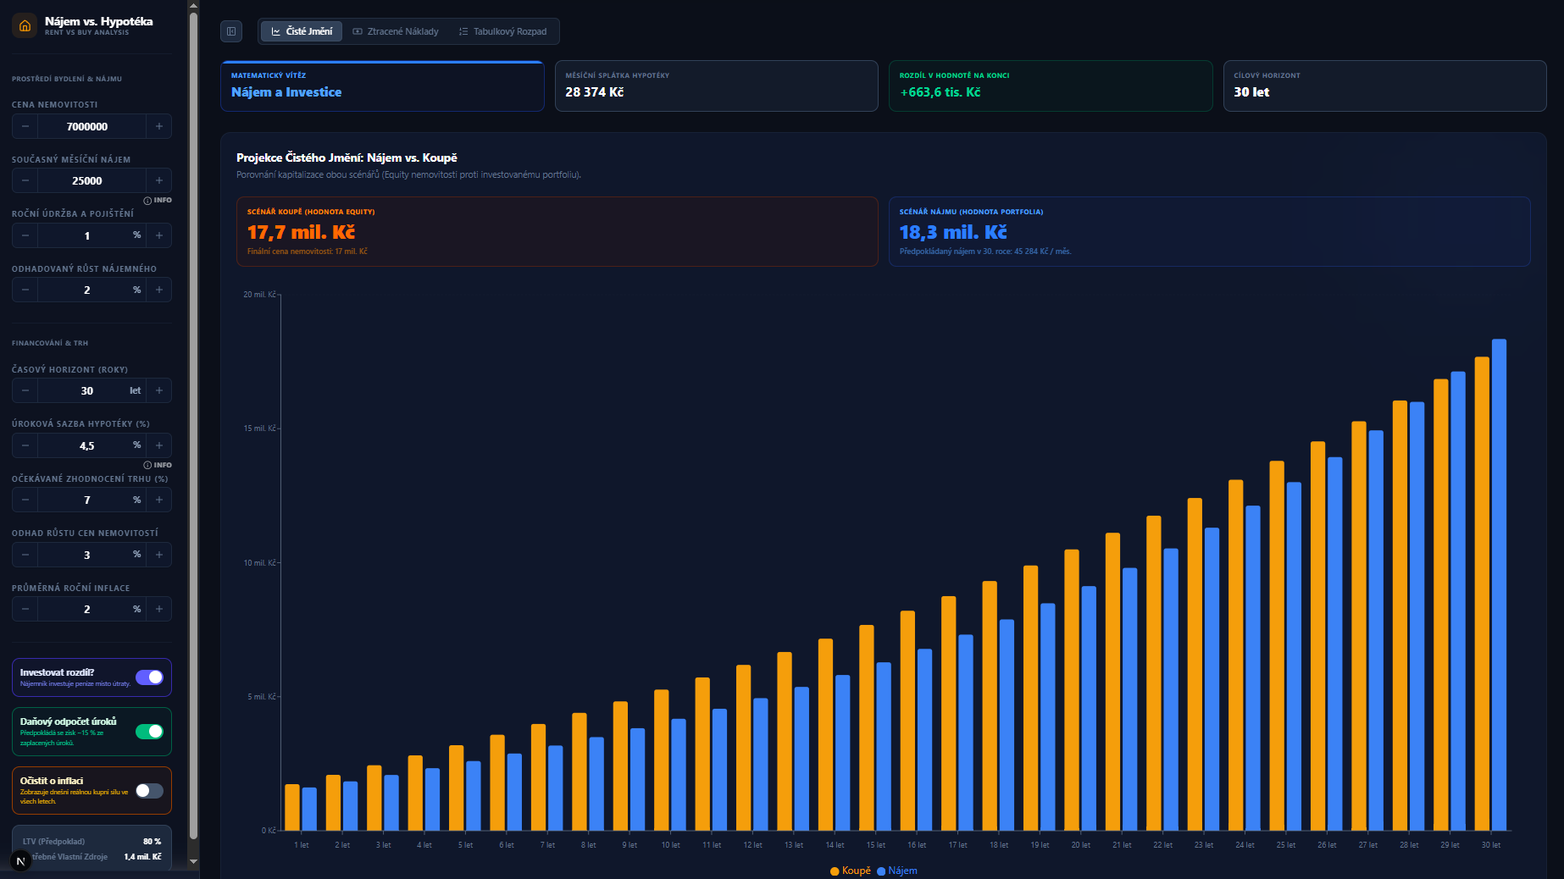Click the INFO icon under Současný Měsíční Nájem
The height and width of the screenshot is (879, 1564).
pos(149,201)
